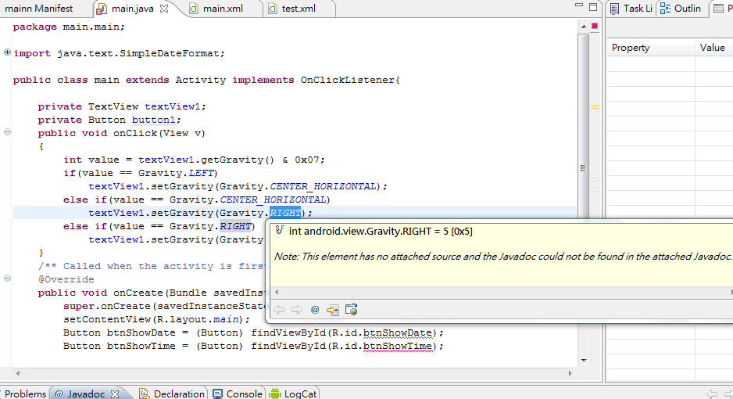Click editor horizontal scrollbar left arrow
Image resolution: width=733 pixels, height=399 pixels.
tap(18, 373)
